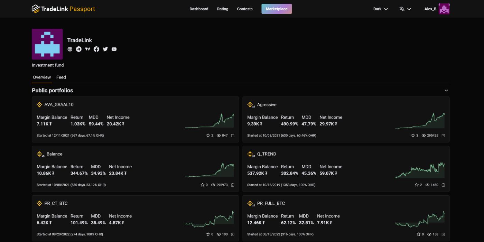This screenshot has width=484, height=242.
Task: Click the website globe icon
Action: [69, 49]
